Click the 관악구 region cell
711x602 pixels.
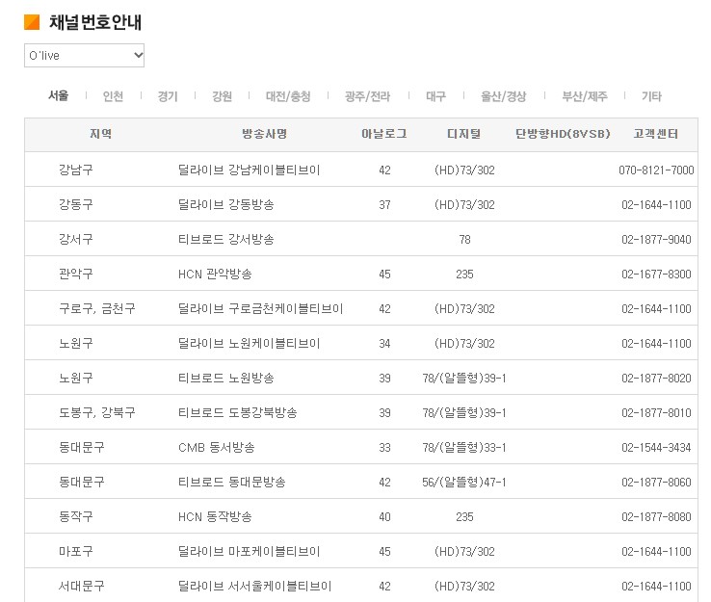point(76,274)
